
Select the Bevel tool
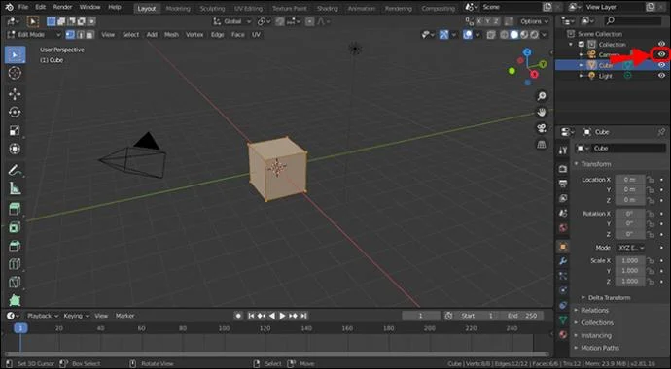(x=15, y=246)
